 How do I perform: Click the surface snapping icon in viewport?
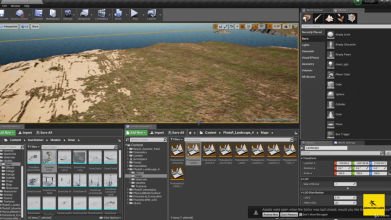237,26
